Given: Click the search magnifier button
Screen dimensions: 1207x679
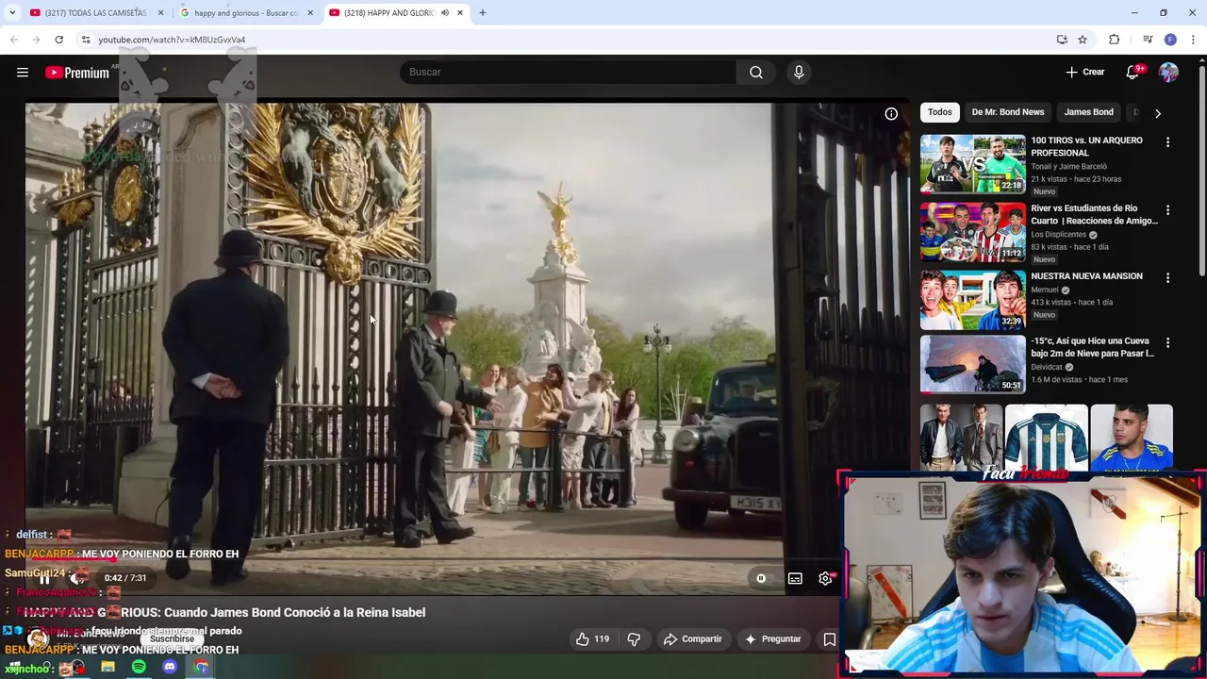Looking at the screenshot, I should point(756,72).
